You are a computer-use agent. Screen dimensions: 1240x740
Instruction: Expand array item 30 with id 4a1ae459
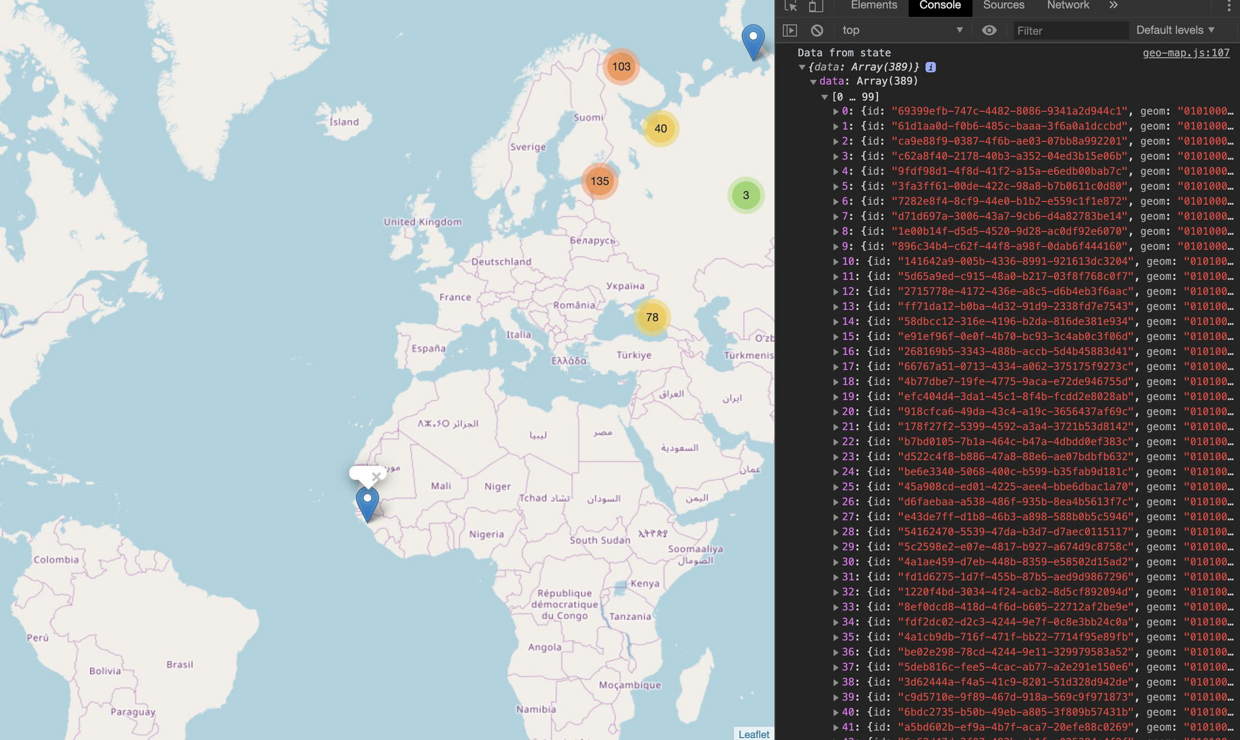pyautogui.click(x=836, y=562)
